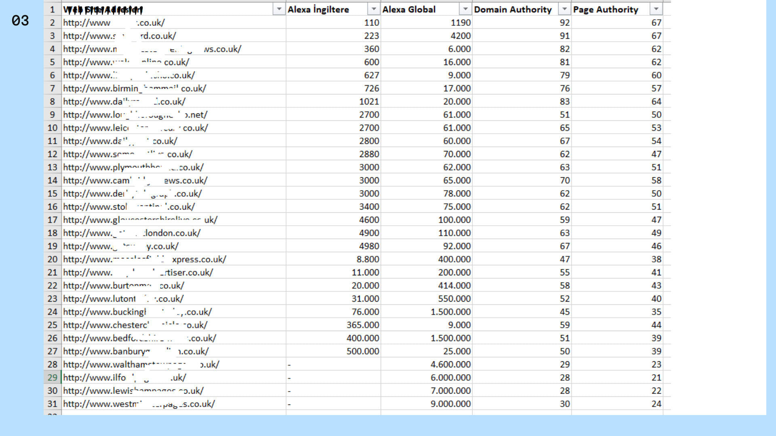Select row header 2
Screen dimensions: 776x436
[53, 23]
